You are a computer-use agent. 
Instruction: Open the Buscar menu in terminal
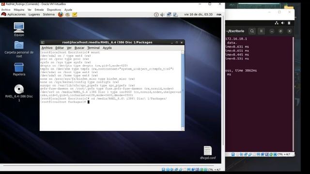79,48
